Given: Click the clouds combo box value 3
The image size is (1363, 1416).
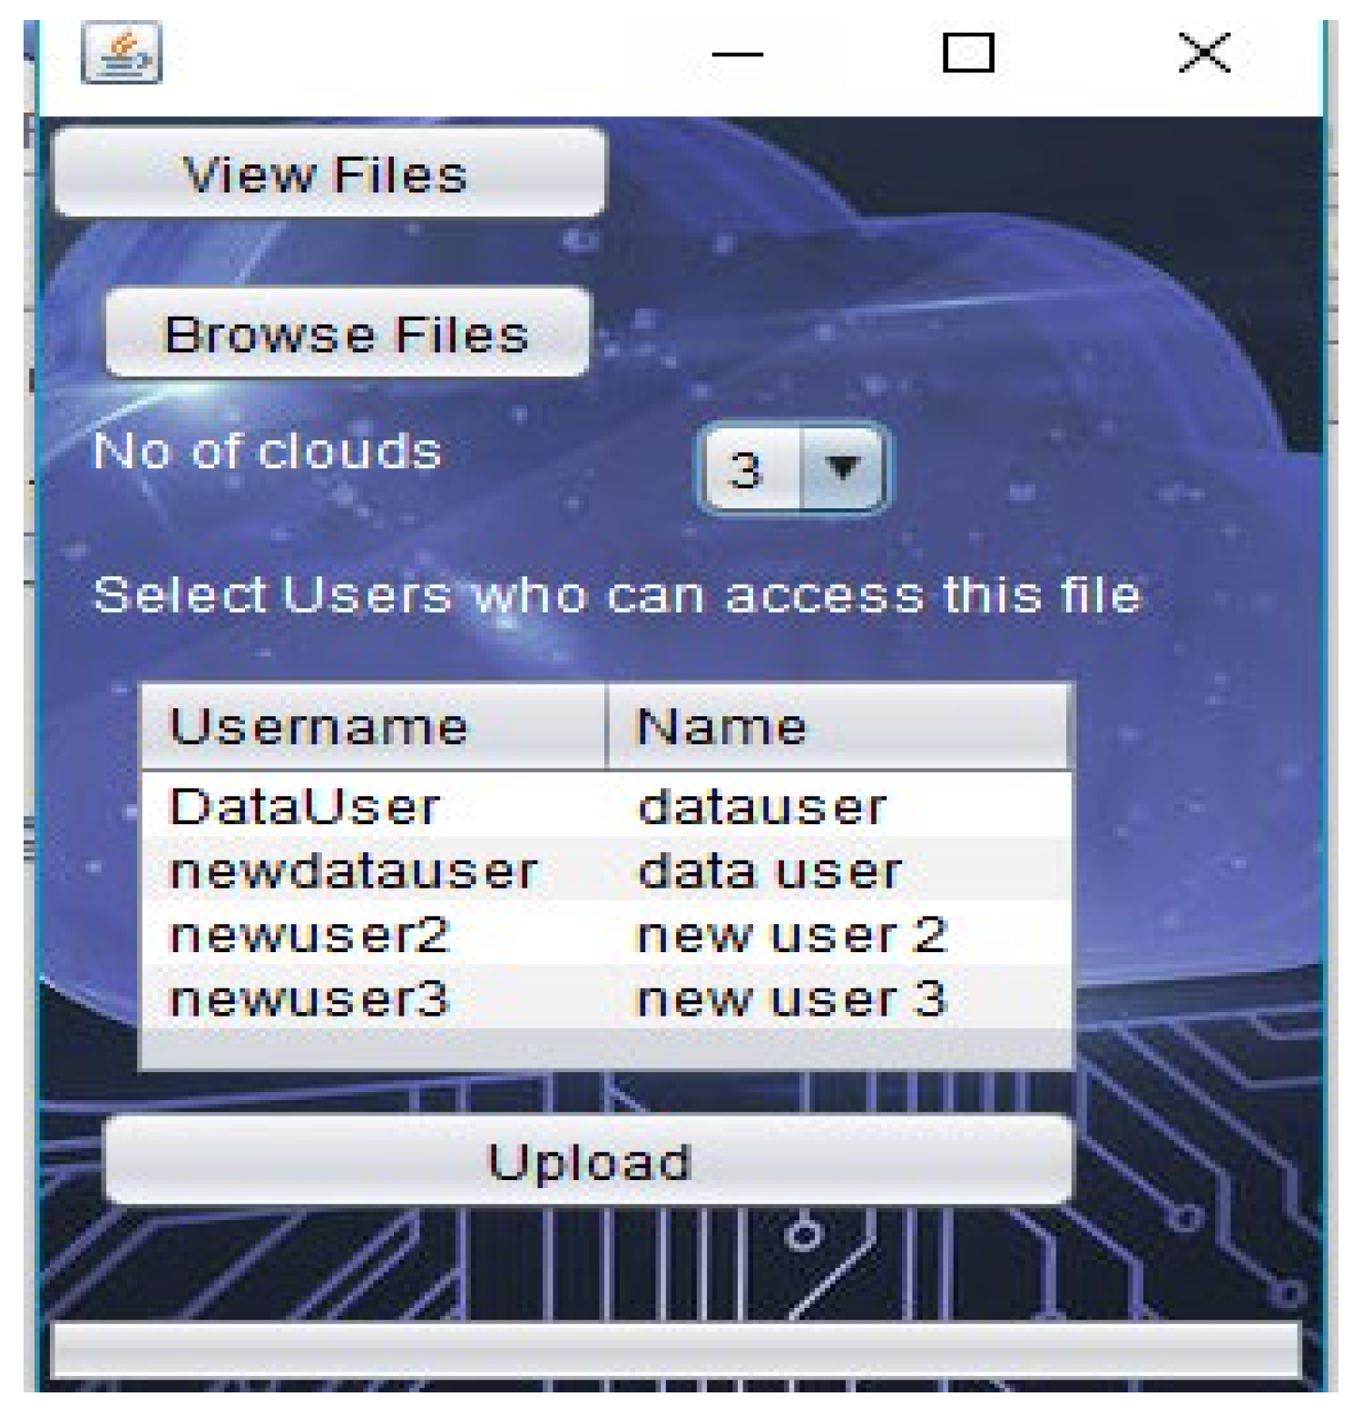Looking at the screenshot, I should [748, 469].
